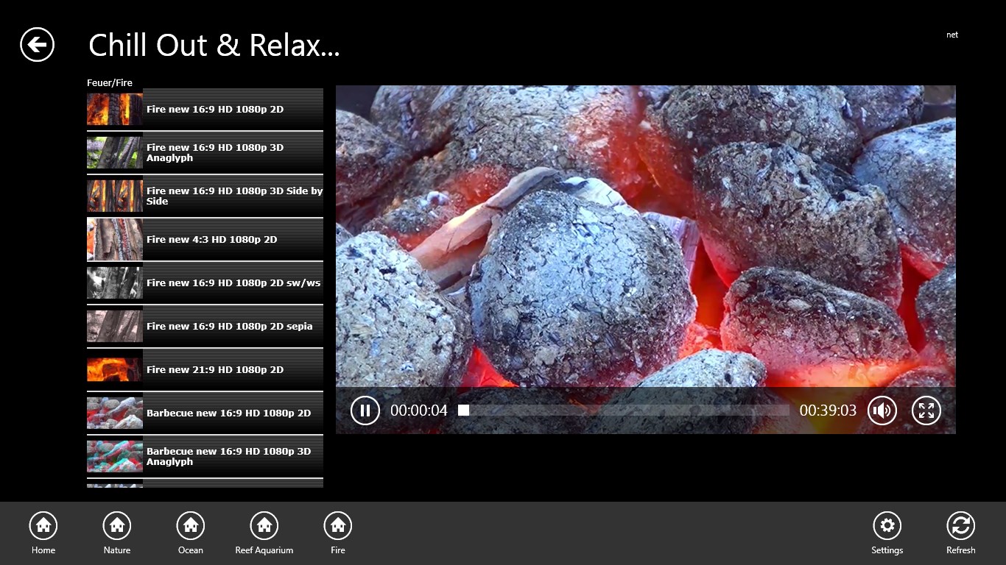Open the Fire category

click(338, 526)
